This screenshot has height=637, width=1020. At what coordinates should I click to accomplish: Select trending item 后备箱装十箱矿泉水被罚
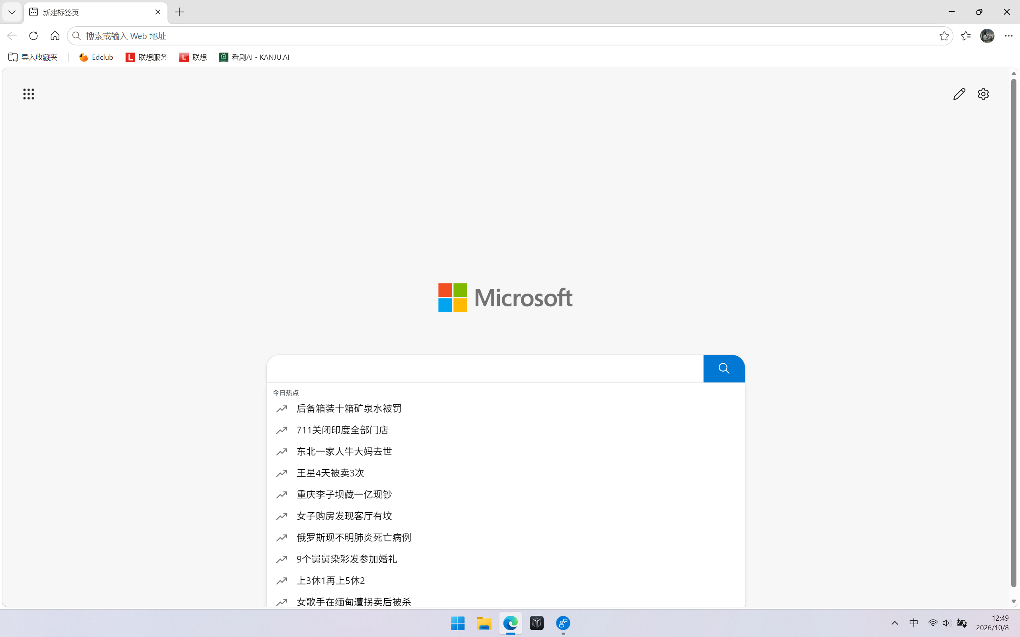(x=506, y=409)
